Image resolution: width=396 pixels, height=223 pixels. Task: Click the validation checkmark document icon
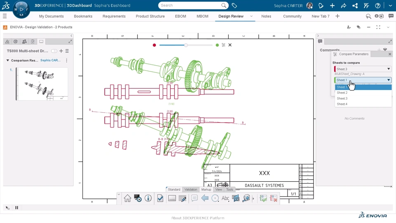[160, 198]
